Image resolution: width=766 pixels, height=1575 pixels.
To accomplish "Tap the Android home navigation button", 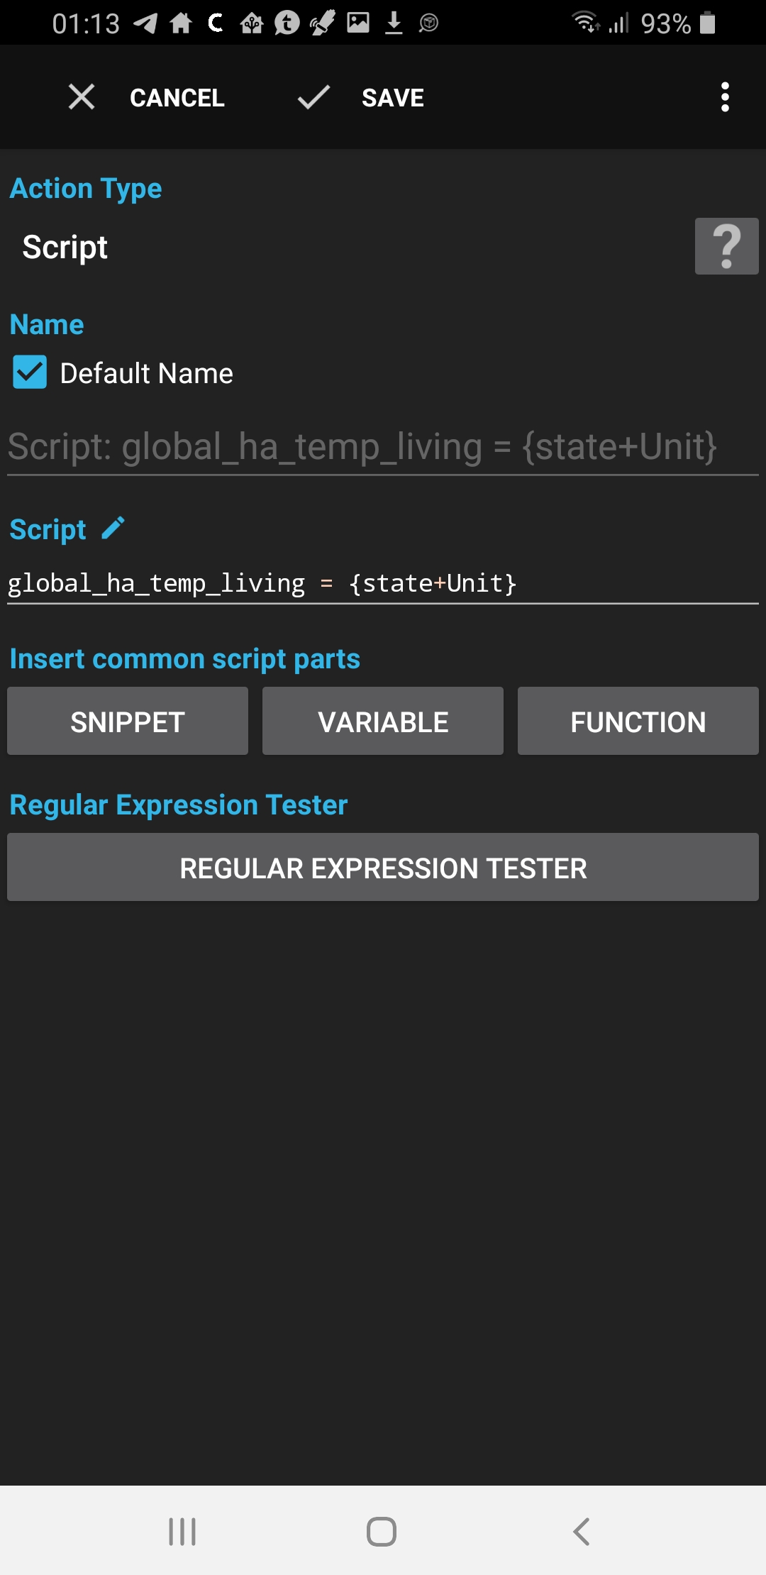I will coord(382,1531).
